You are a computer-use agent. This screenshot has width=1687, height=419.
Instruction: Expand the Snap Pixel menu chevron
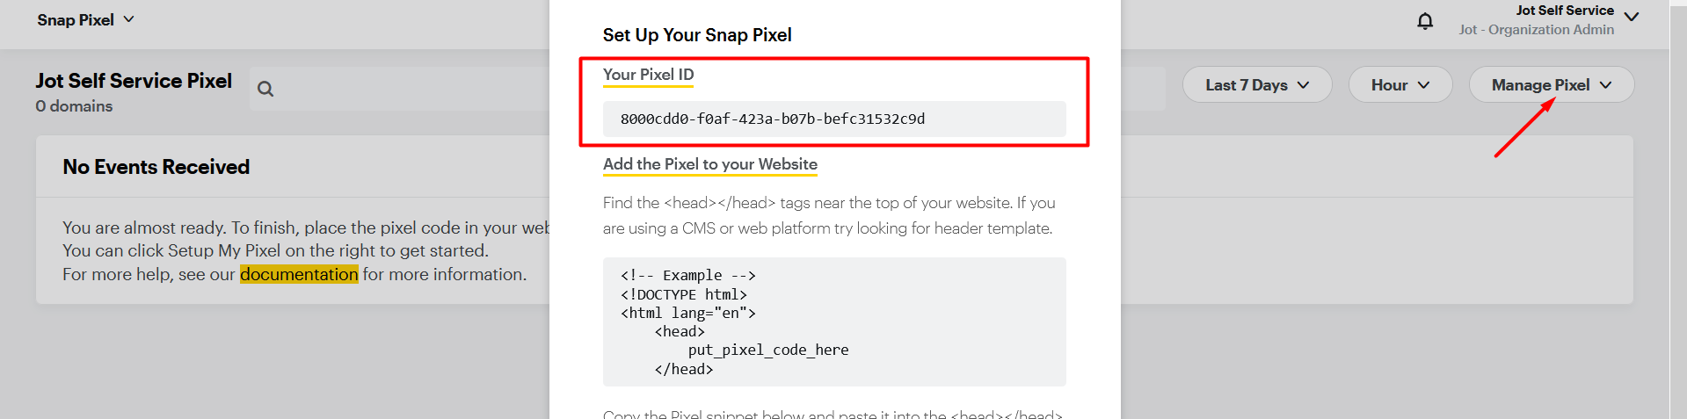pyautogui.click(x=128, y=19)
